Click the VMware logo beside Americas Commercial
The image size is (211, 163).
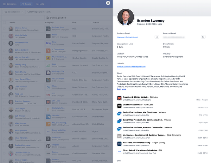pos(119,129)
